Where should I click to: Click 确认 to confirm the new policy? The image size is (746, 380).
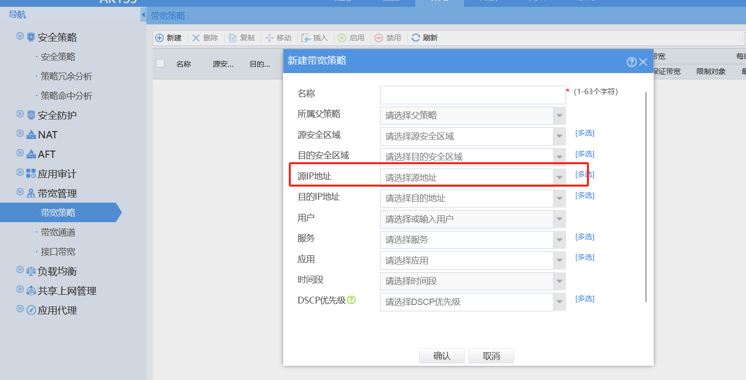(442, 356)
